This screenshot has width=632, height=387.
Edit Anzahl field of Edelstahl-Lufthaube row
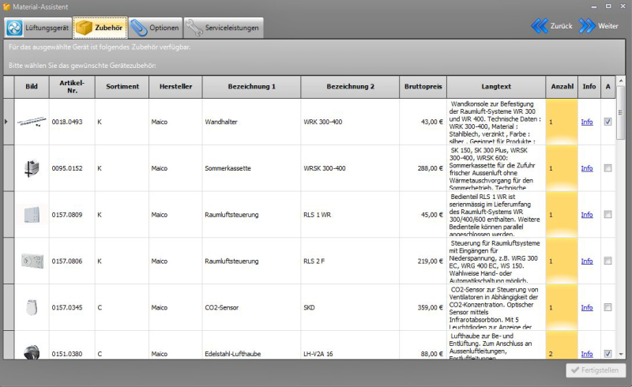[x=562, y=345]
